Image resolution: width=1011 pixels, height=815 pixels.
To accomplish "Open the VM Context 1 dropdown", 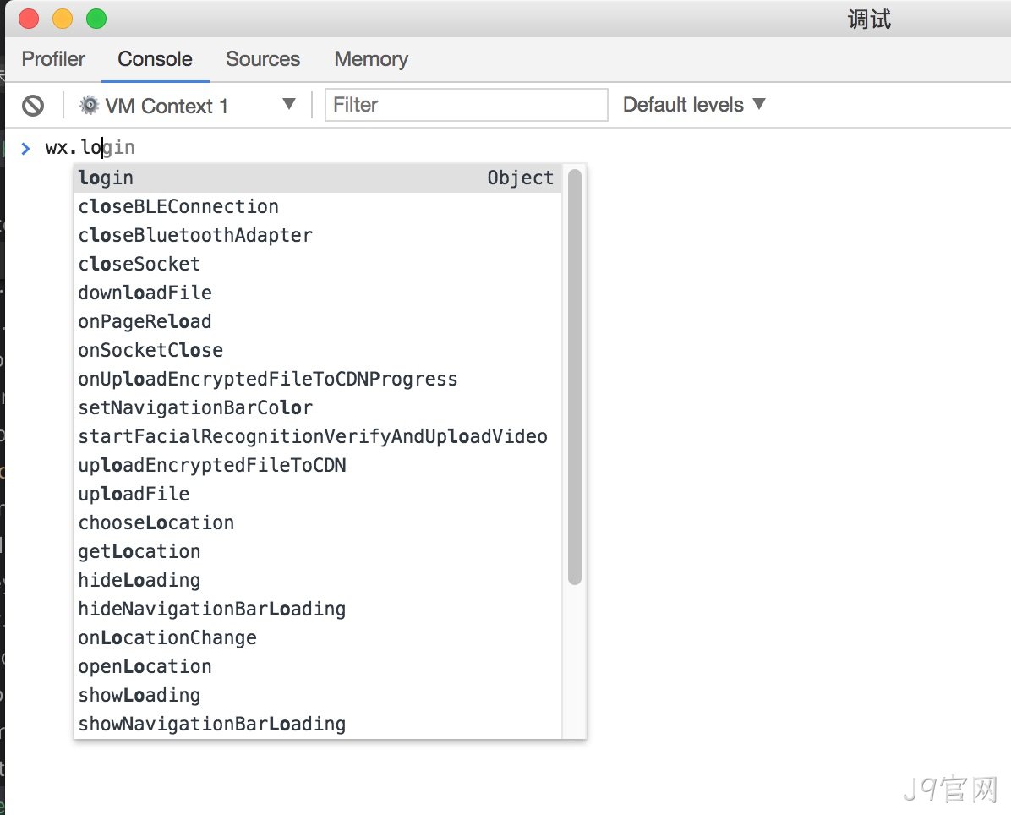I will (x=187, y=105).
